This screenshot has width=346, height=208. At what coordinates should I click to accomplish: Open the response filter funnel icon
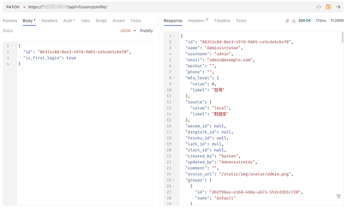338,196
